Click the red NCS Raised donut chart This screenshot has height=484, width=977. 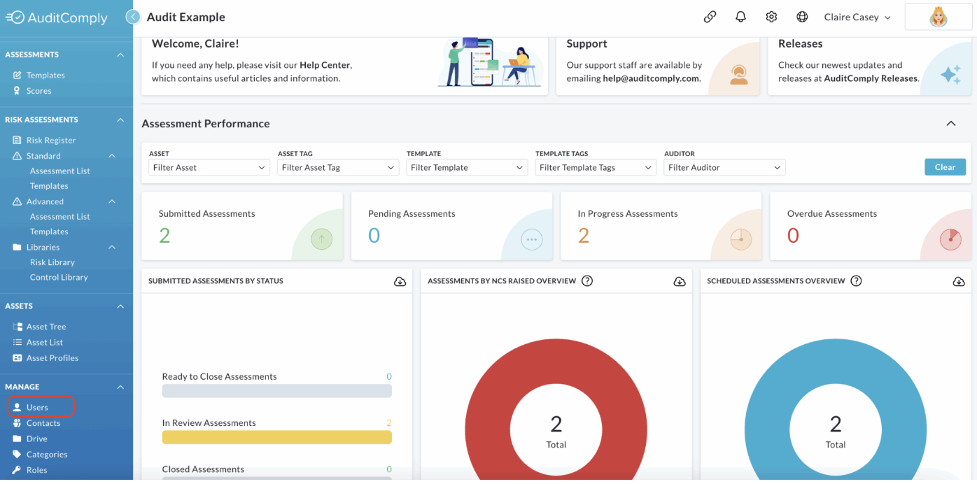click(556, 404)
